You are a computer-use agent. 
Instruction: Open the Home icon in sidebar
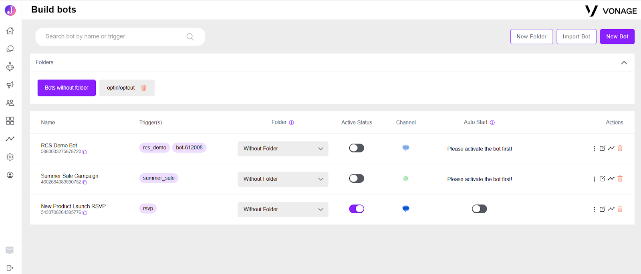pos(10,31)
